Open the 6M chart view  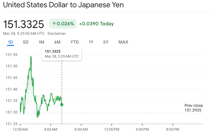tap(57, 42)
